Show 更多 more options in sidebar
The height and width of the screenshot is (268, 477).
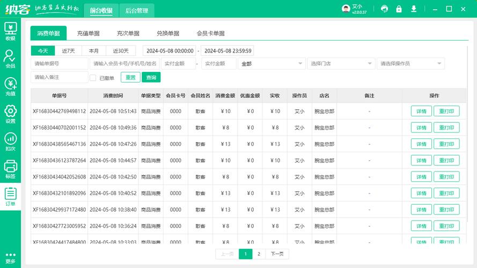tap(10, 258)
